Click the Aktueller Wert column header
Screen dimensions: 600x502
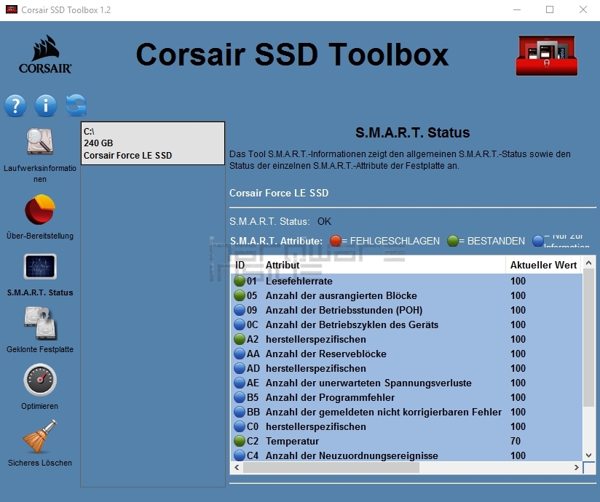coord(543,265)
